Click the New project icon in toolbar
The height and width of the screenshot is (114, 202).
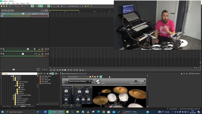pyautogui.click(x=2, y=6)
